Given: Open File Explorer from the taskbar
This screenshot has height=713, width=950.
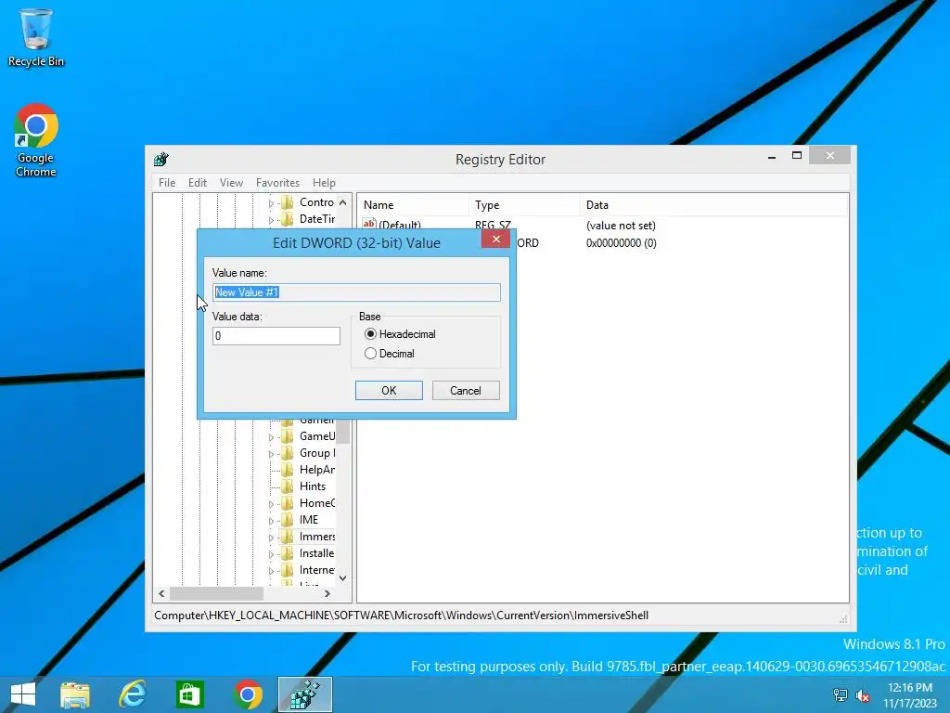Looking at the screenshot, I should point(75,694).
